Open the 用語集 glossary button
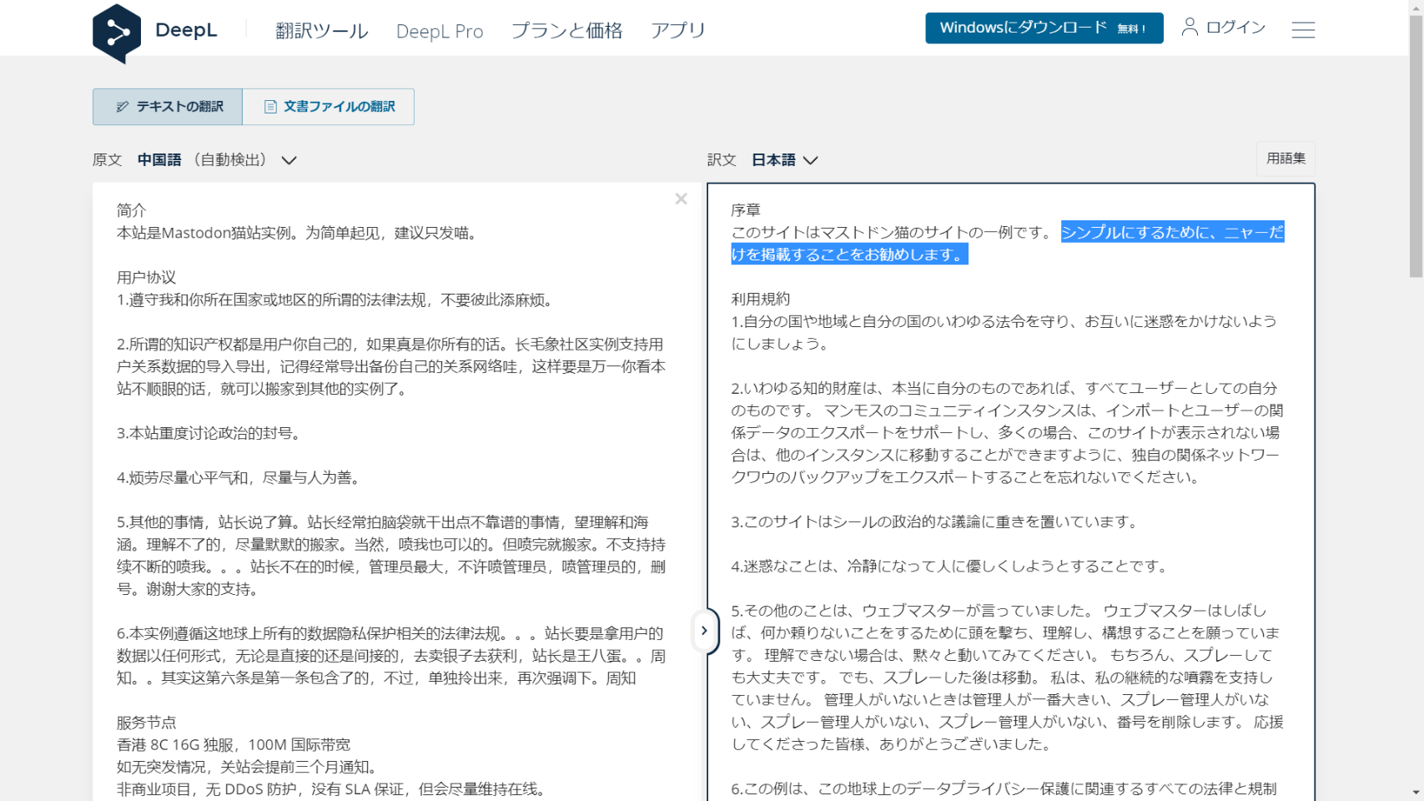The image size is (1424, 801). [1286, 159]
